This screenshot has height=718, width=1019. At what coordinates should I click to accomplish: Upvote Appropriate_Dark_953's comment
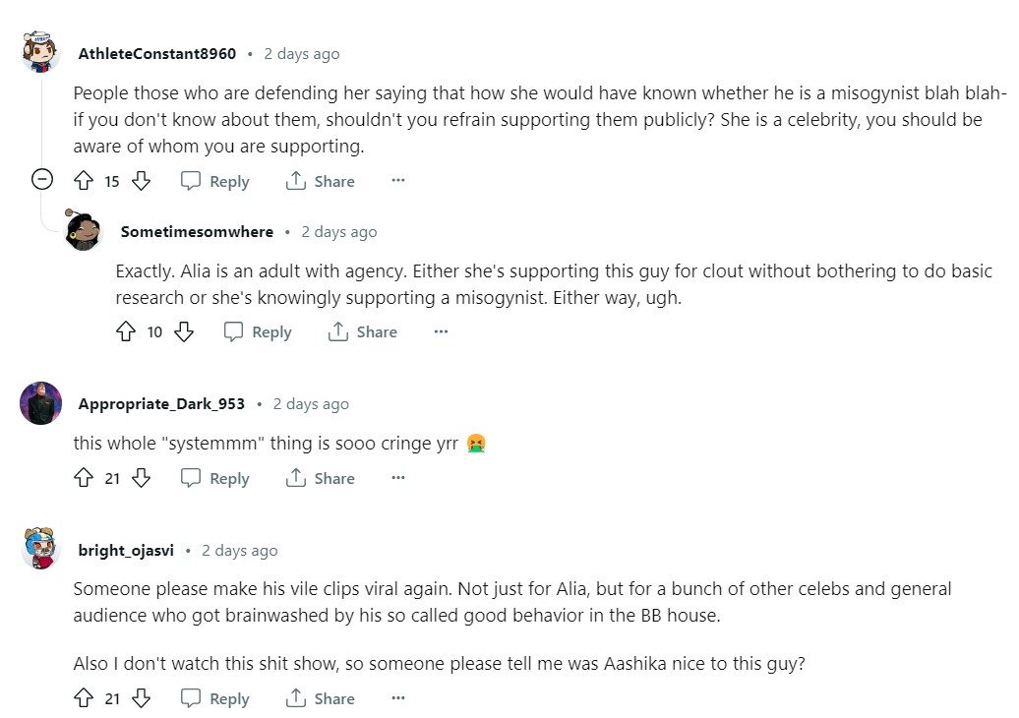84,478
